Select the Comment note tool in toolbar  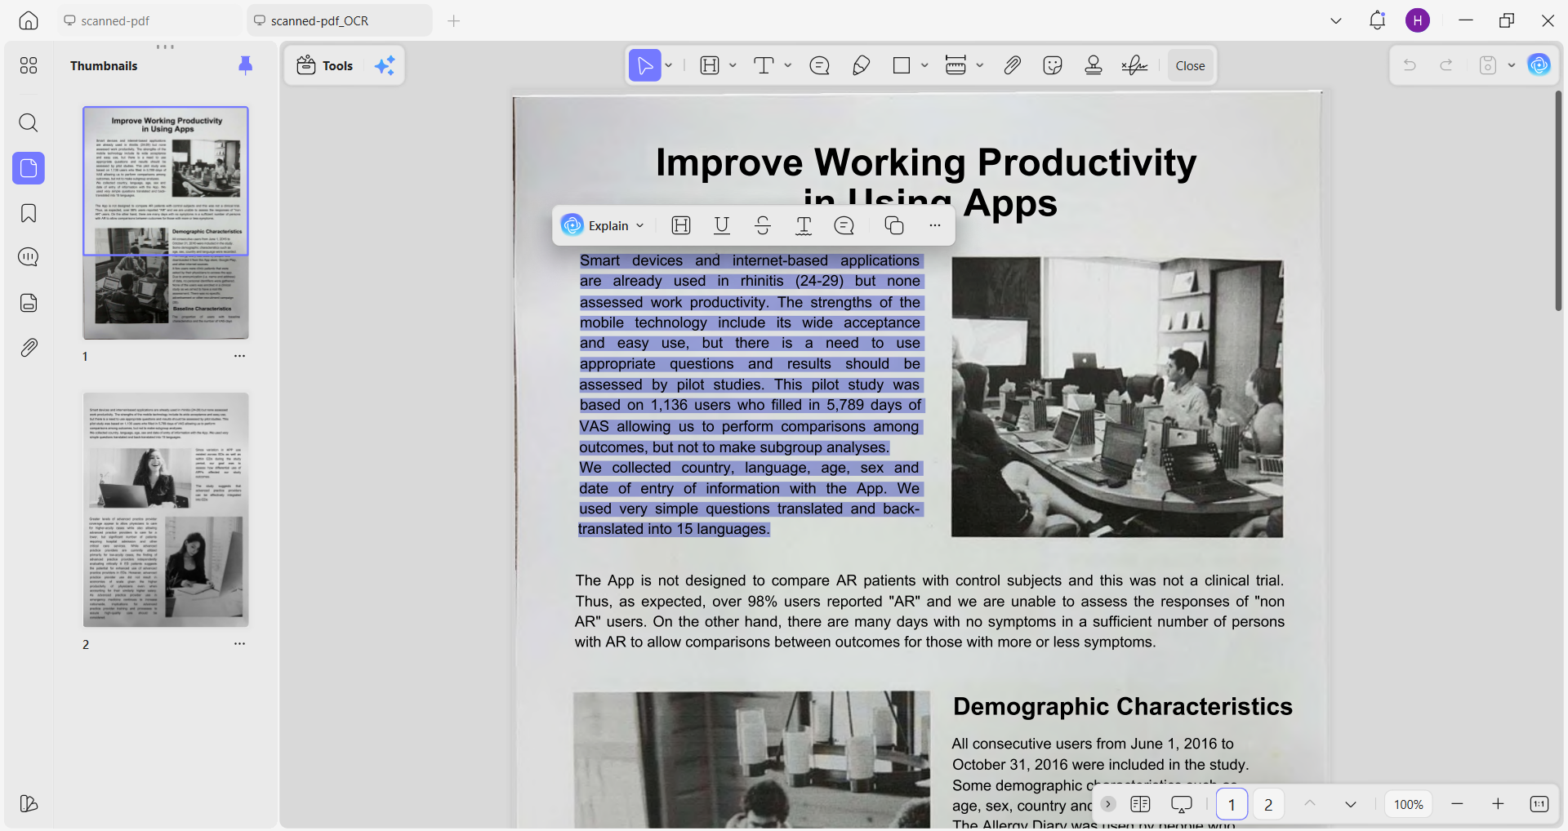(x=819, y=65)
